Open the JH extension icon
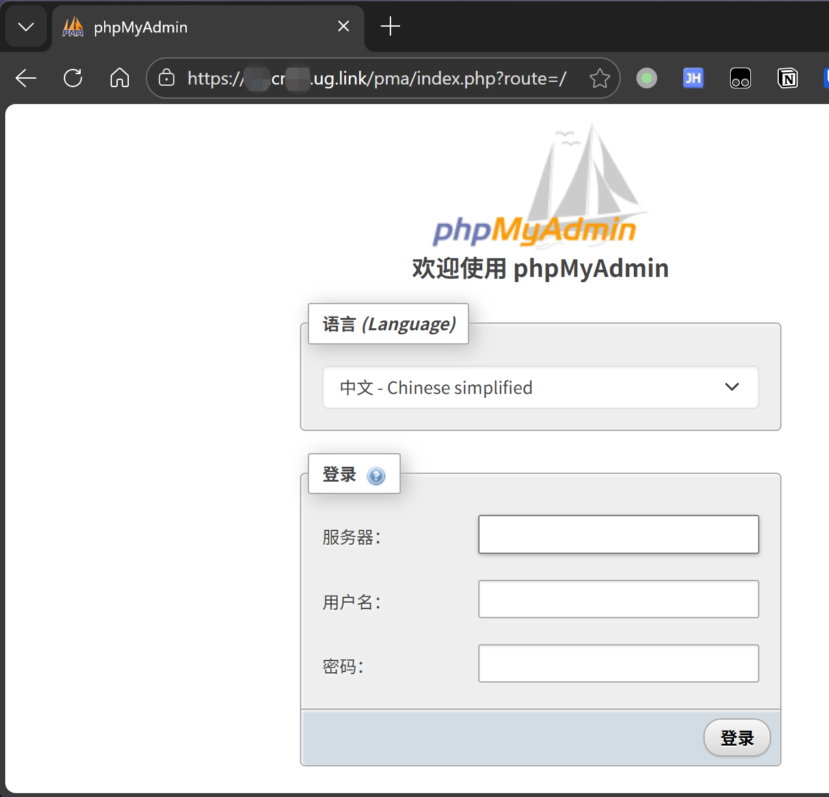 coord(693,79)
